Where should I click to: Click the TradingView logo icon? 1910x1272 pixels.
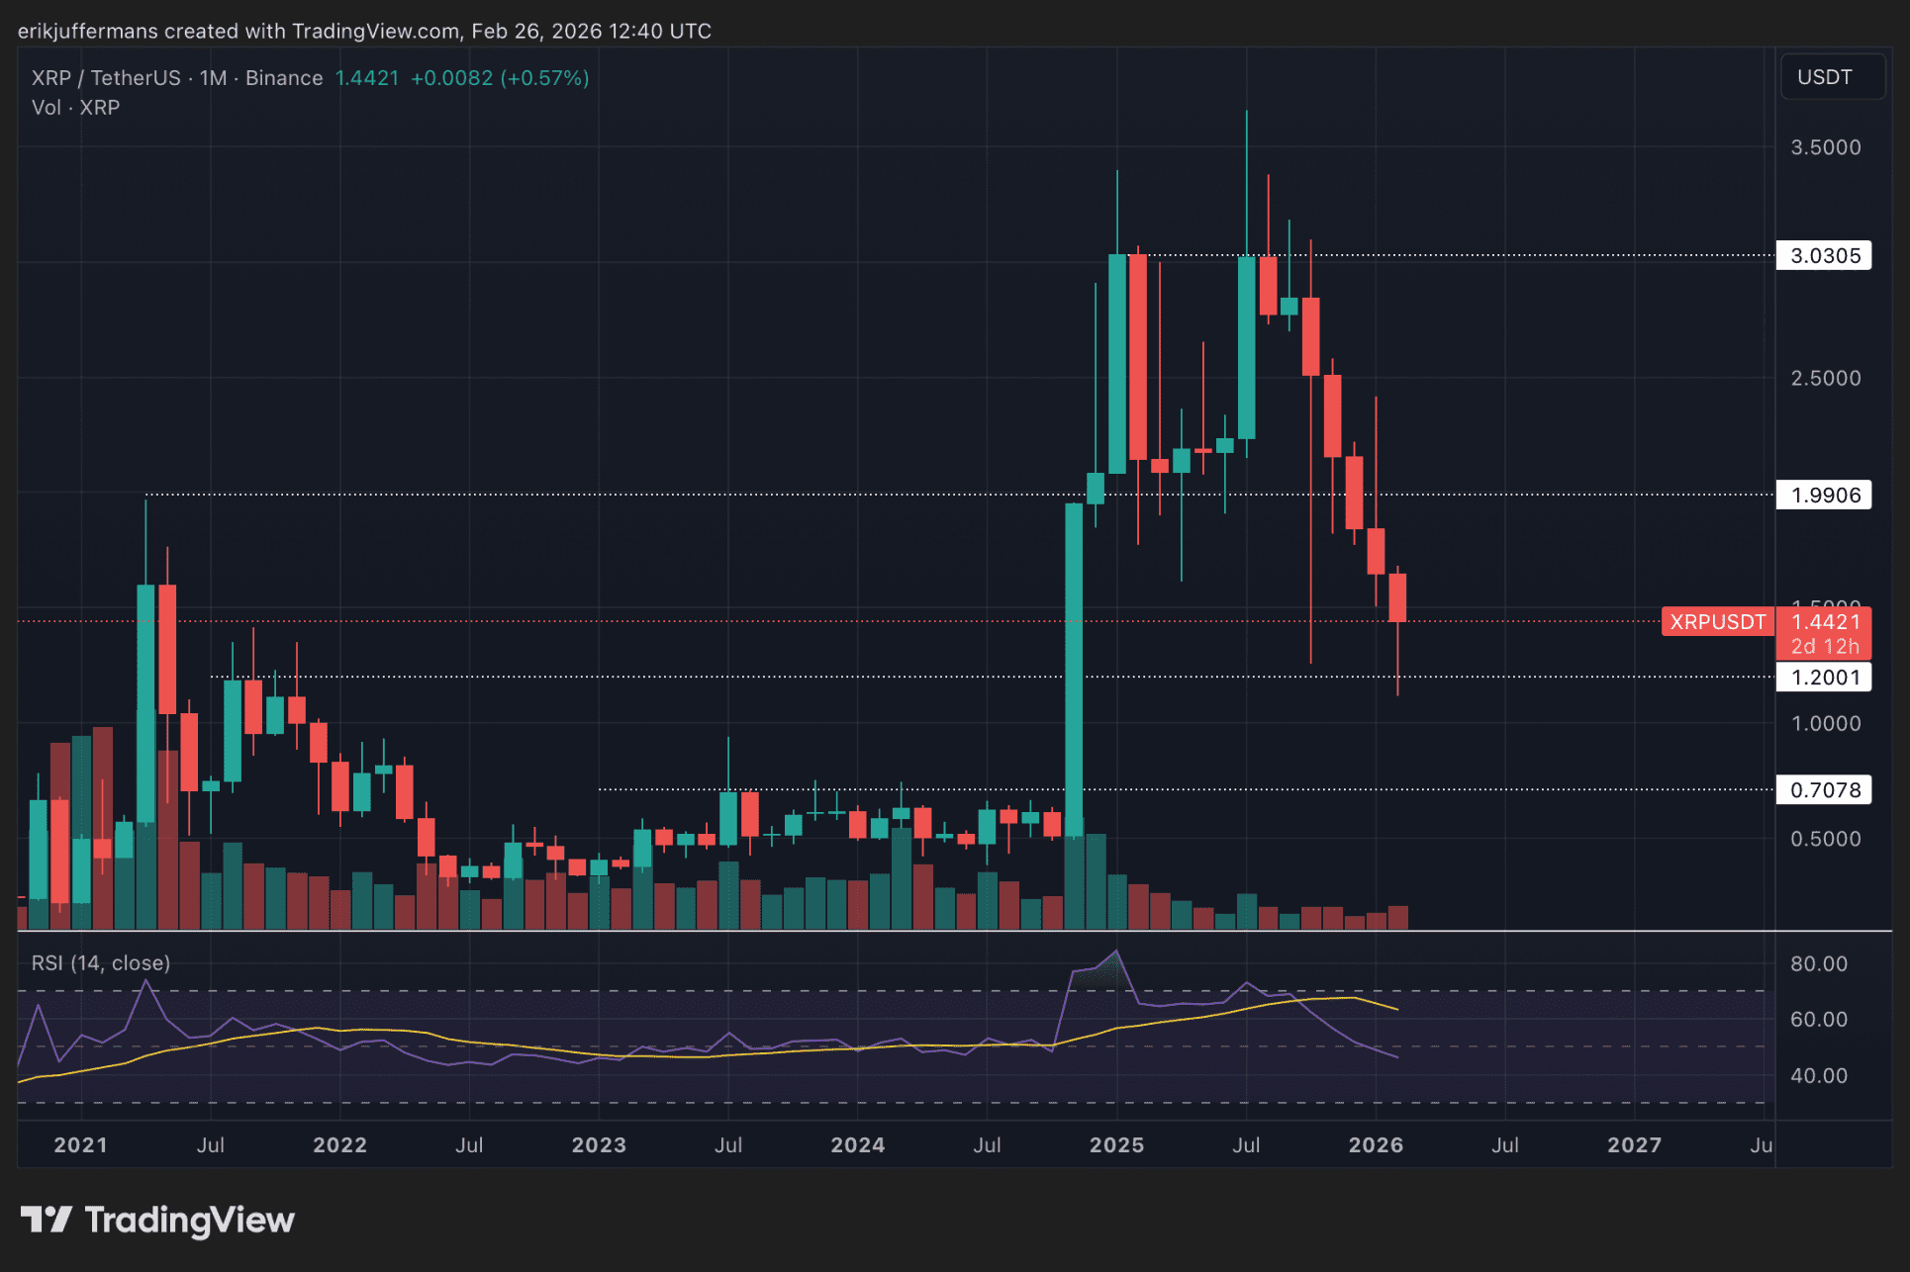click(46, 1219)
